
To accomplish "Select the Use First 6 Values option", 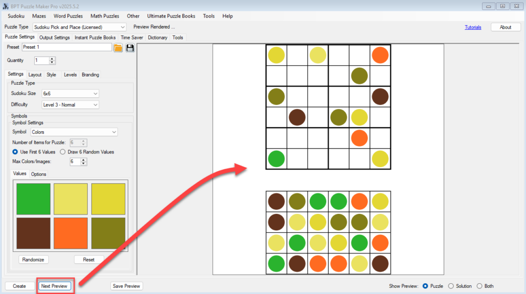I will click(15, 152).
